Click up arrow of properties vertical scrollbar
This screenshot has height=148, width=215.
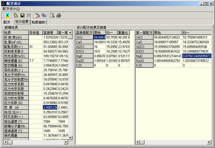[x=70, y=33]
